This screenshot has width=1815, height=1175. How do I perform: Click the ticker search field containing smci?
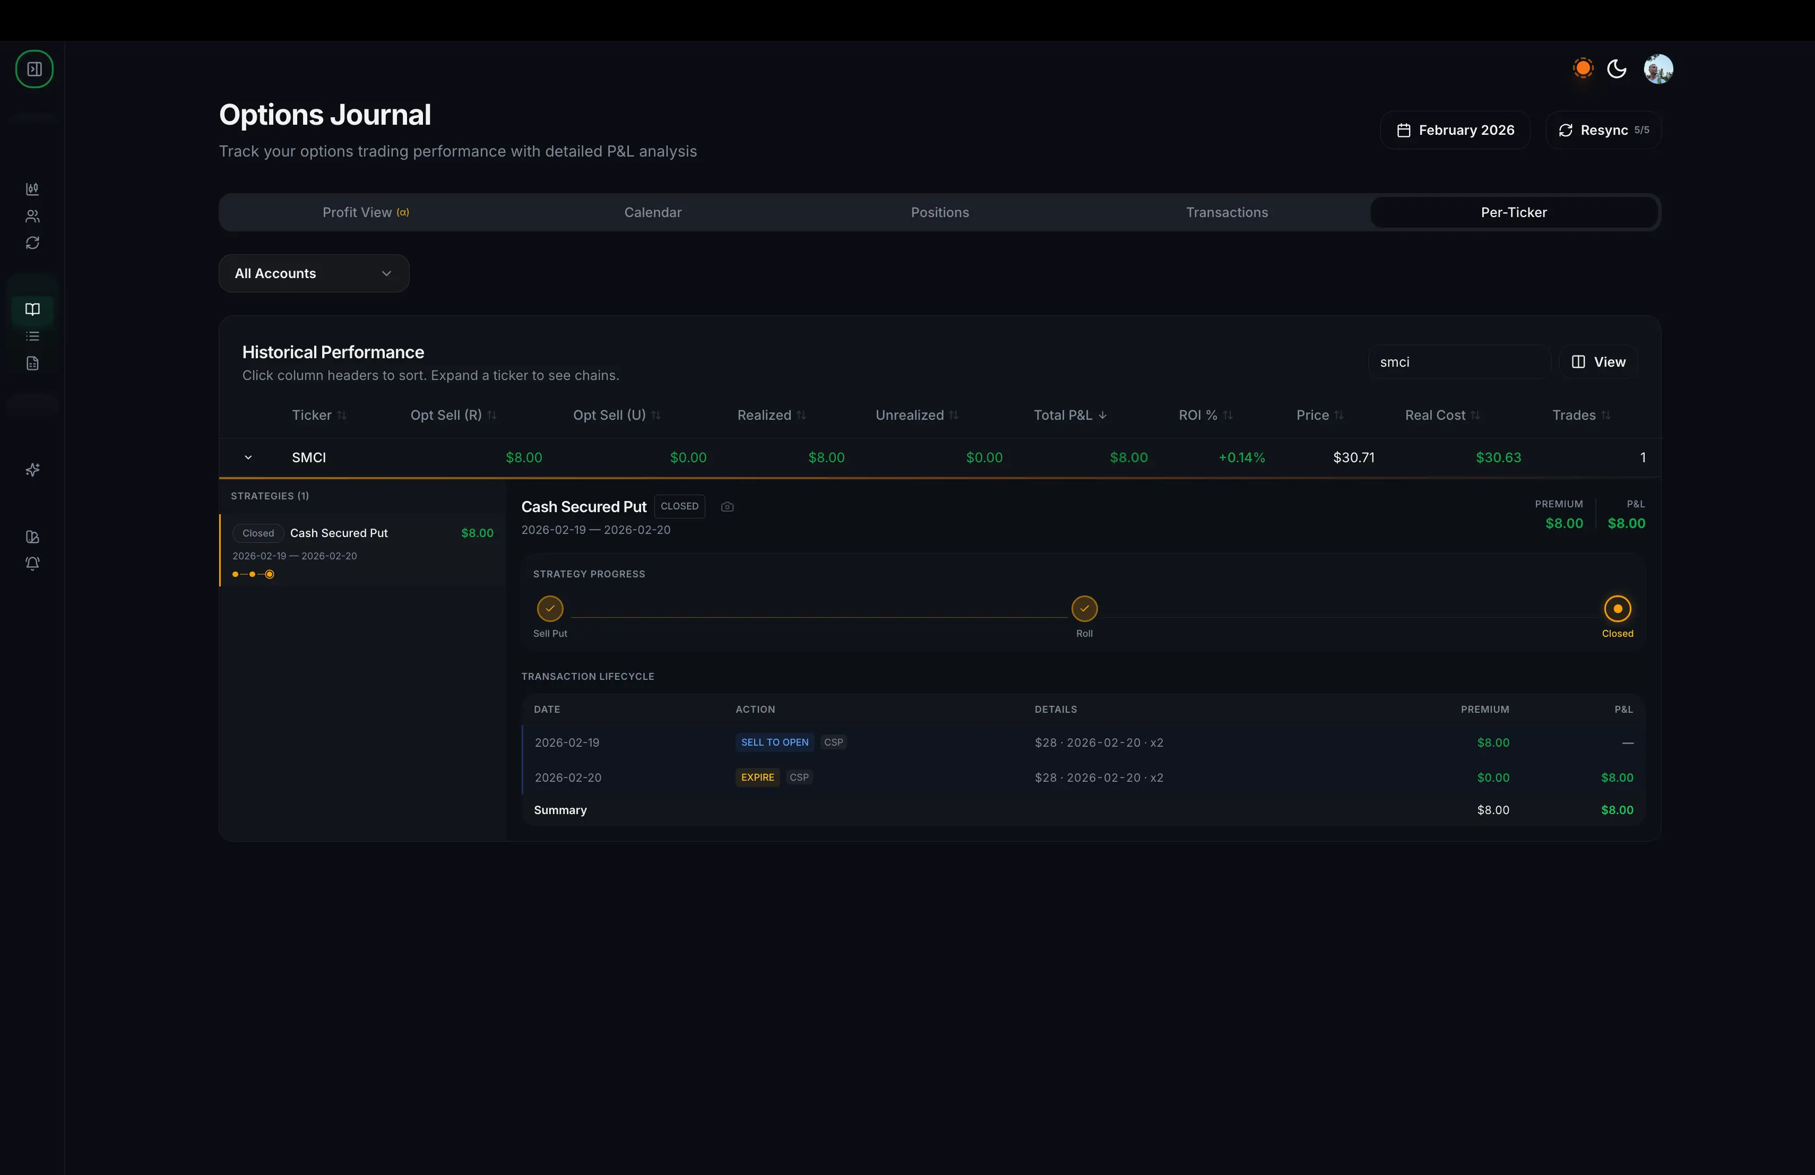click(1459, 362)
